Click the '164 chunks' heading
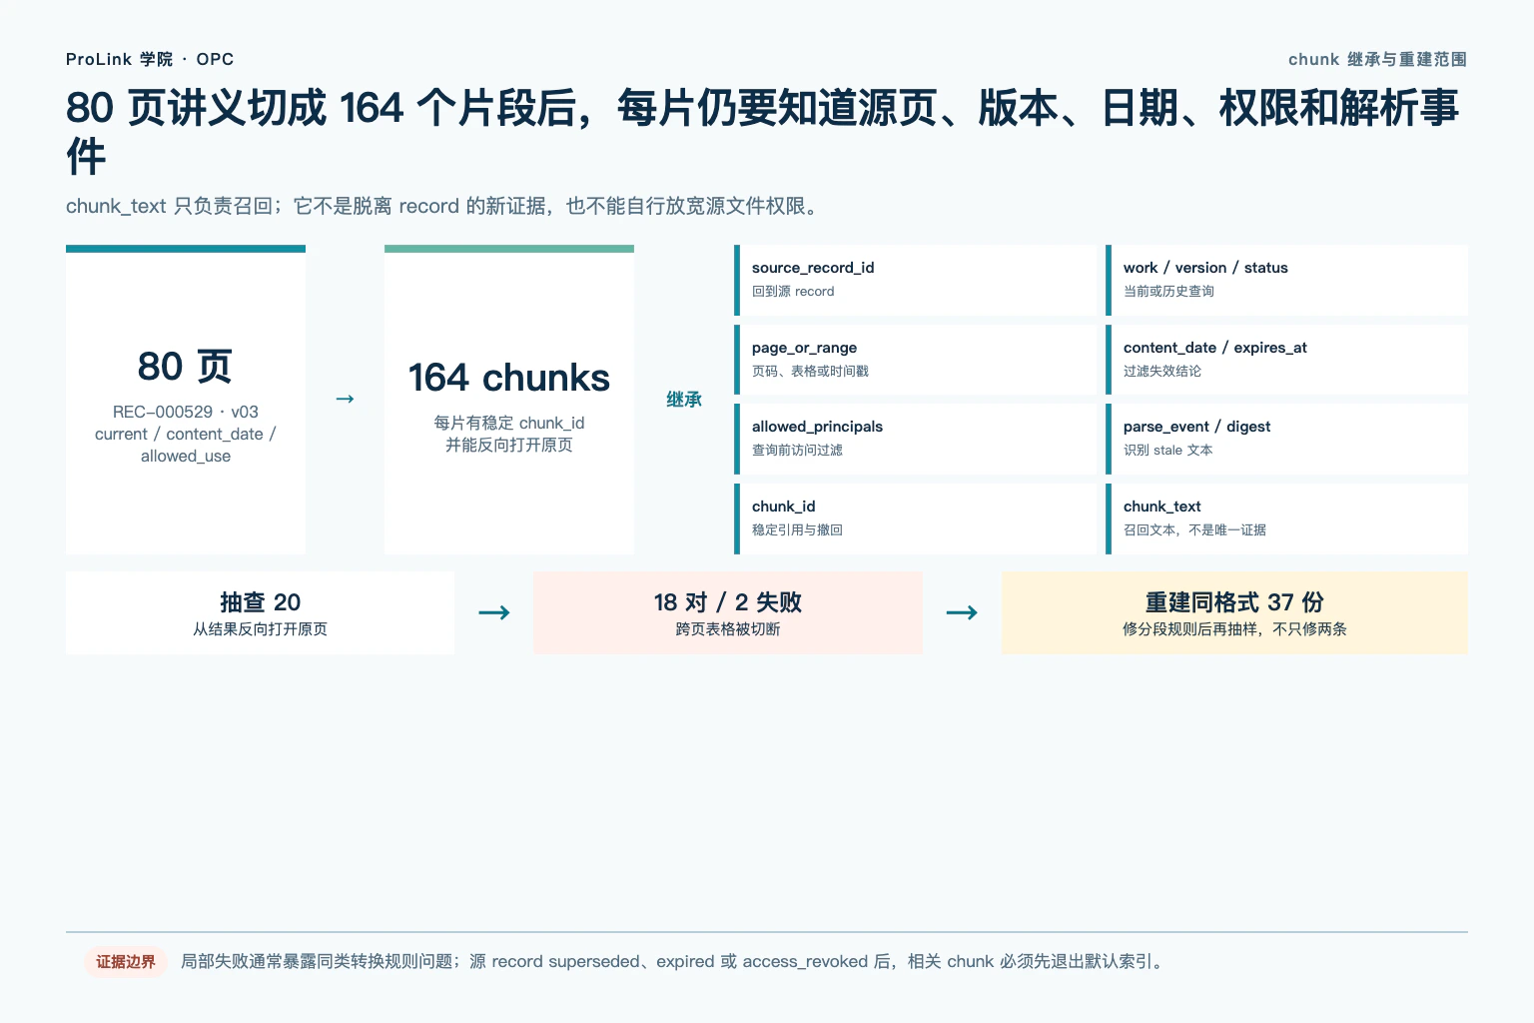 pos(509,378)
